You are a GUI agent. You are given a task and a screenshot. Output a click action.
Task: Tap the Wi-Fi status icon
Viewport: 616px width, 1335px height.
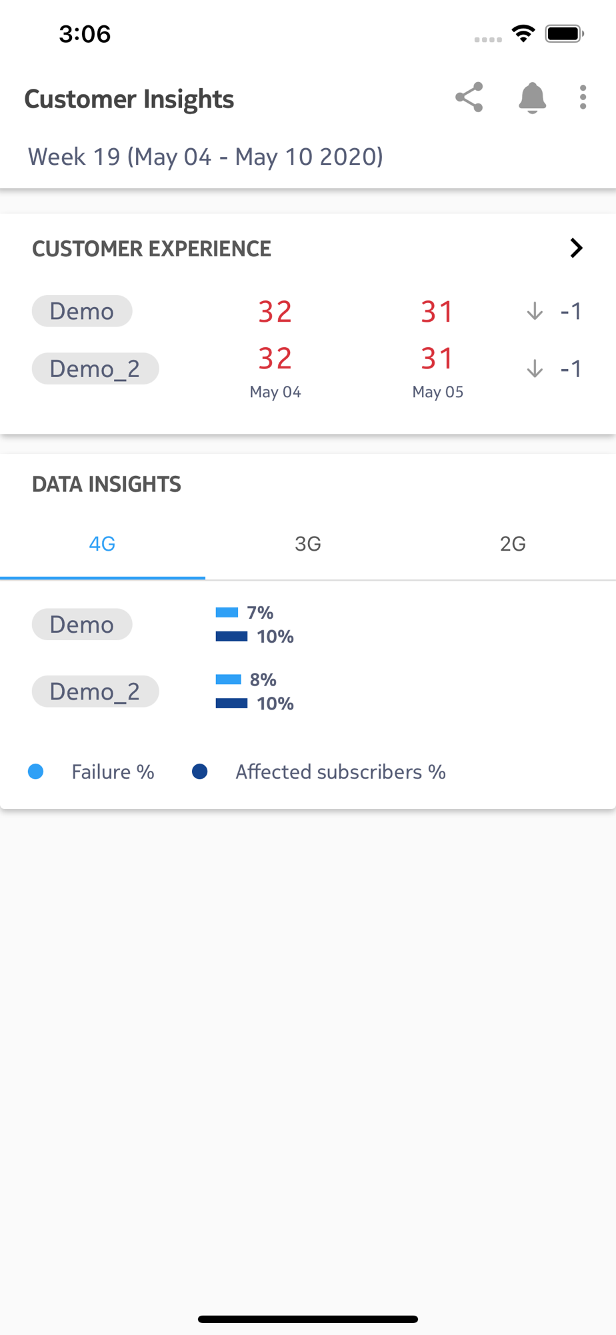pyautogui.click(x=524, y=33)
